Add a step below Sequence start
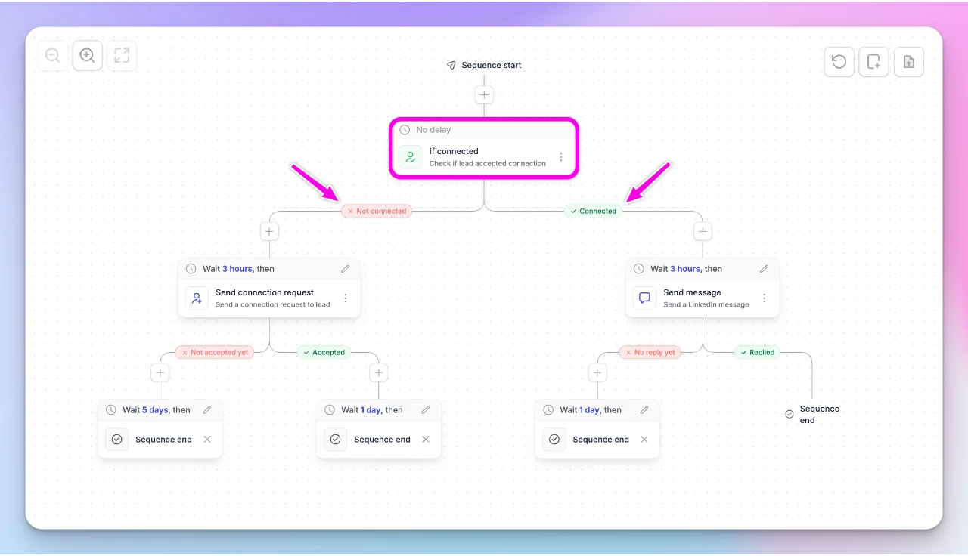This screenshot has height=556, width=968. click(484, 95)
